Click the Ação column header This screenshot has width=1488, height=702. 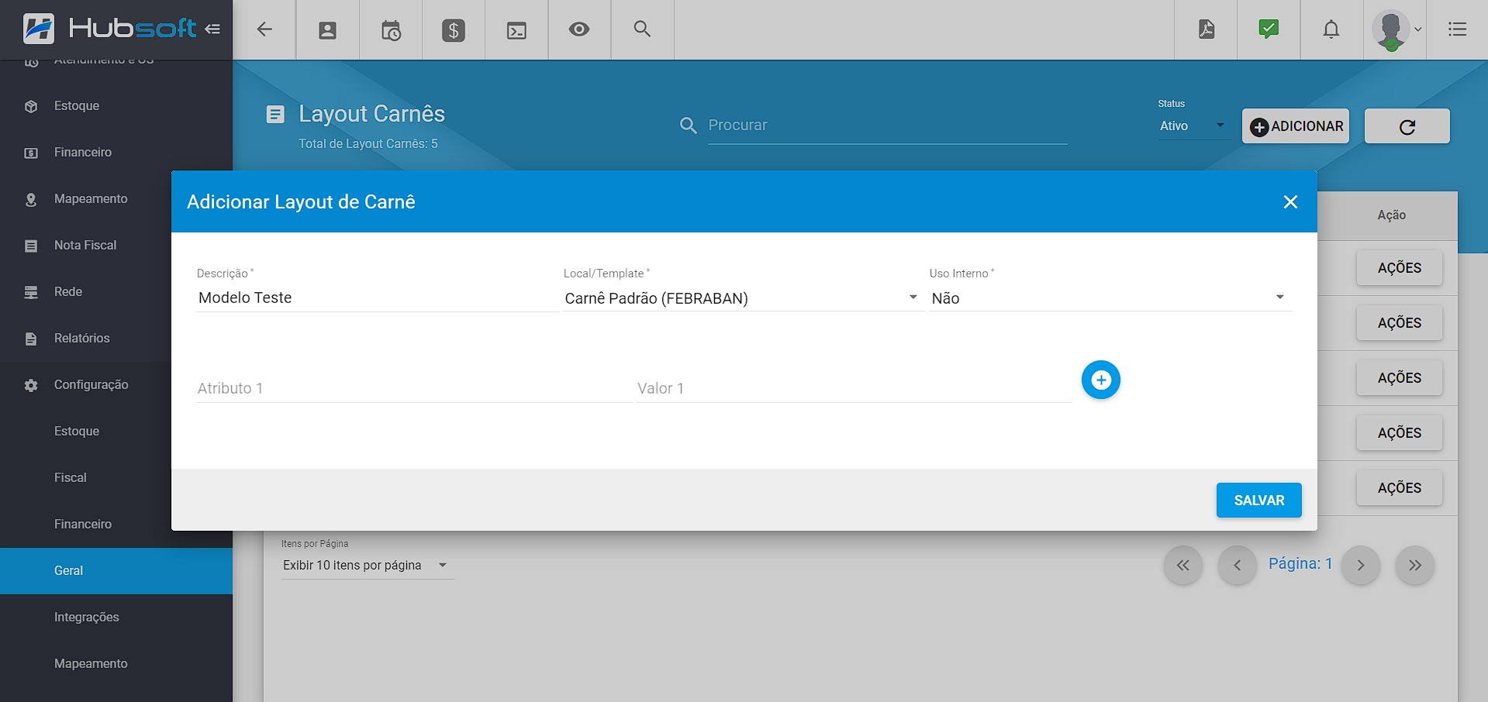tap(1391, 215)
